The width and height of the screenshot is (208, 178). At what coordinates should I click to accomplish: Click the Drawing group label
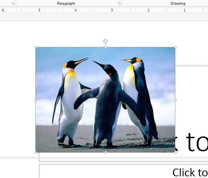coord(178,3)
